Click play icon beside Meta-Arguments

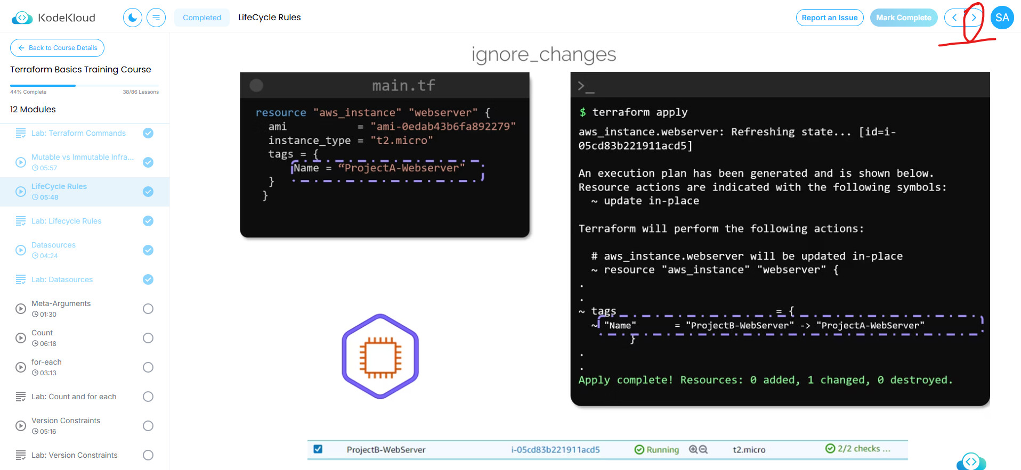coord(21,309)
